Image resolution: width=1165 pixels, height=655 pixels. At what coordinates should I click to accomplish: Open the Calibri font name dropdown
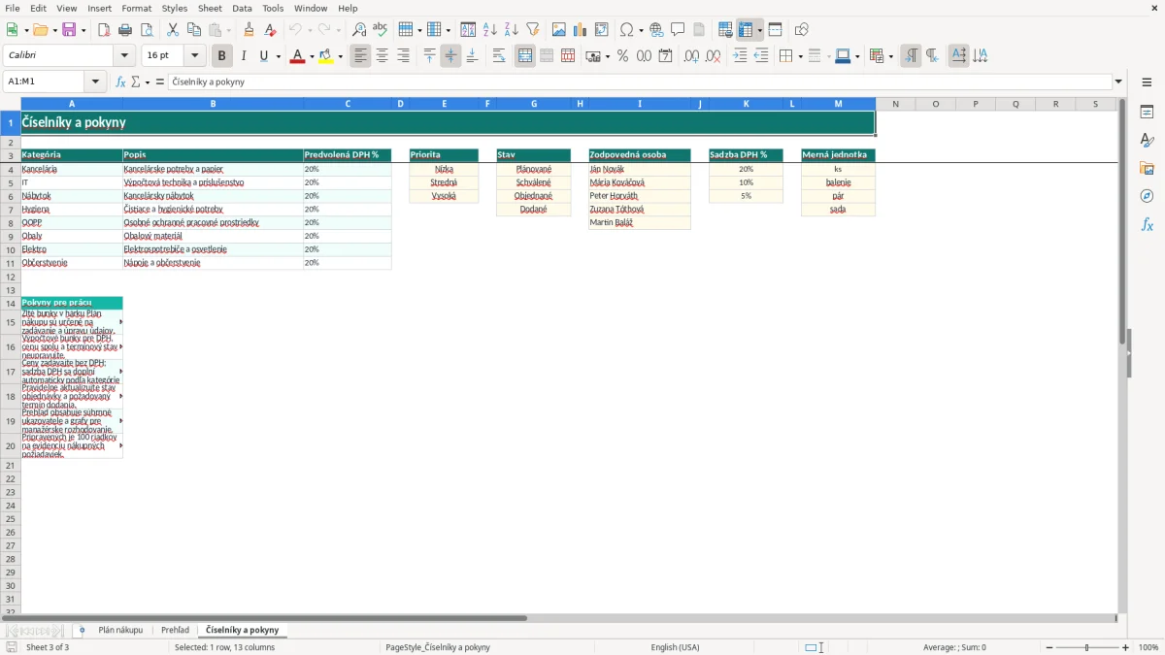124,56
